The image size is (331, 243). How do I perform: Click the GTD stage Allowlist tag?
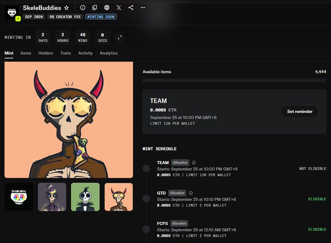tap(177, 193)
